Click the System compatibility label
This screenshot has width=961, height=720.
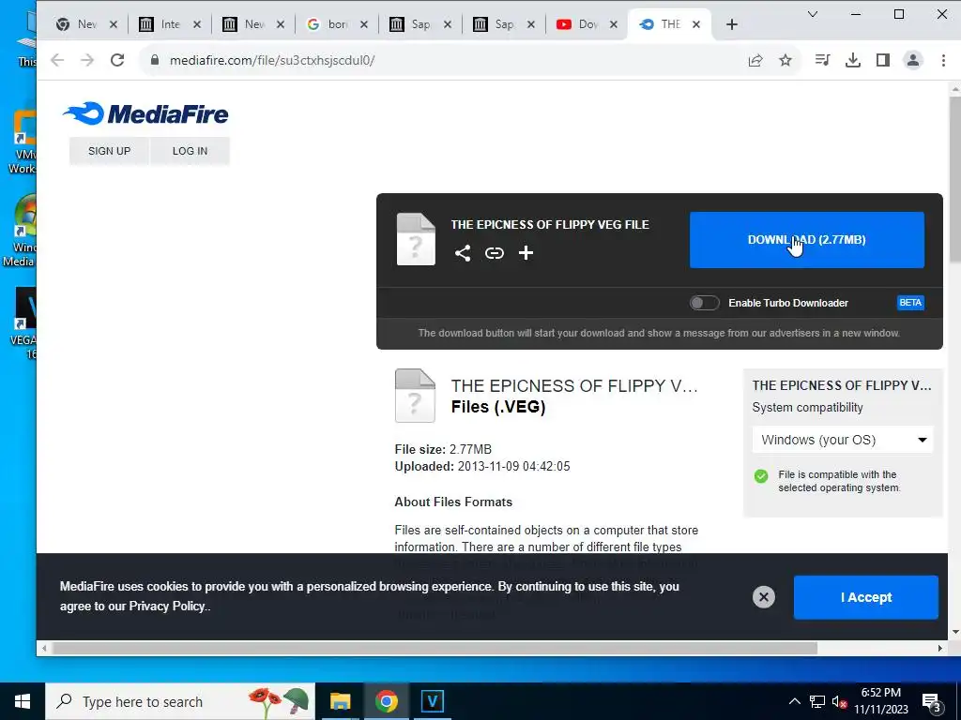click(x=807, y=408)
